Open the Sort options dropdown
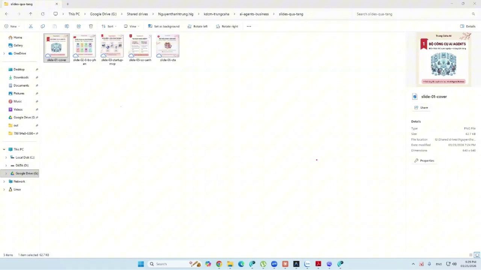This screenshot has width=481, height=270. tap(109, 26)
